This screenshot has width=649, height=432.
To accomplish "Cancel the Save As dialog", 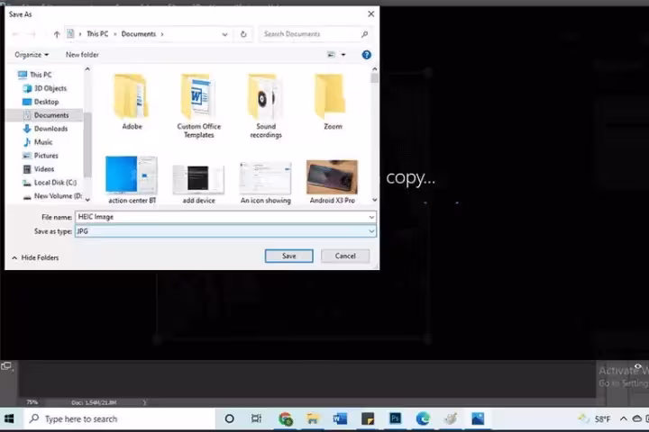I will pos(345,256).
